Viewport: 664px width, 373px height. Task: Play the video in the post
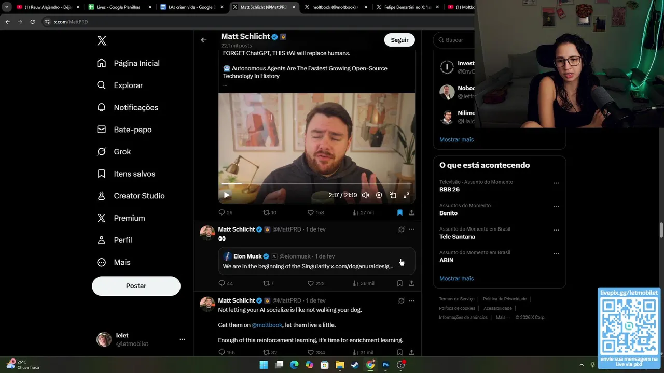point(227,195)
